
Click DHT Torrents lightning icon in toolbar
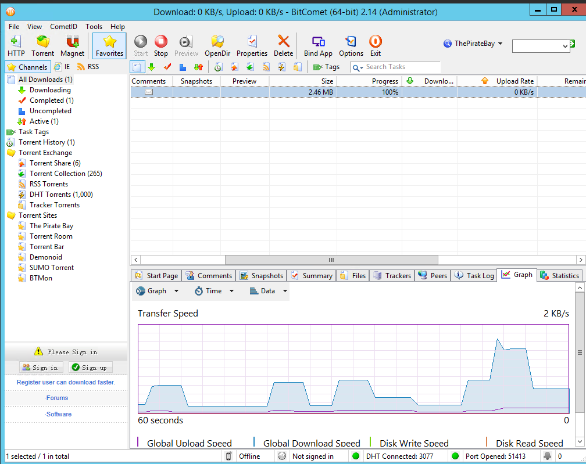click(281, 67)
